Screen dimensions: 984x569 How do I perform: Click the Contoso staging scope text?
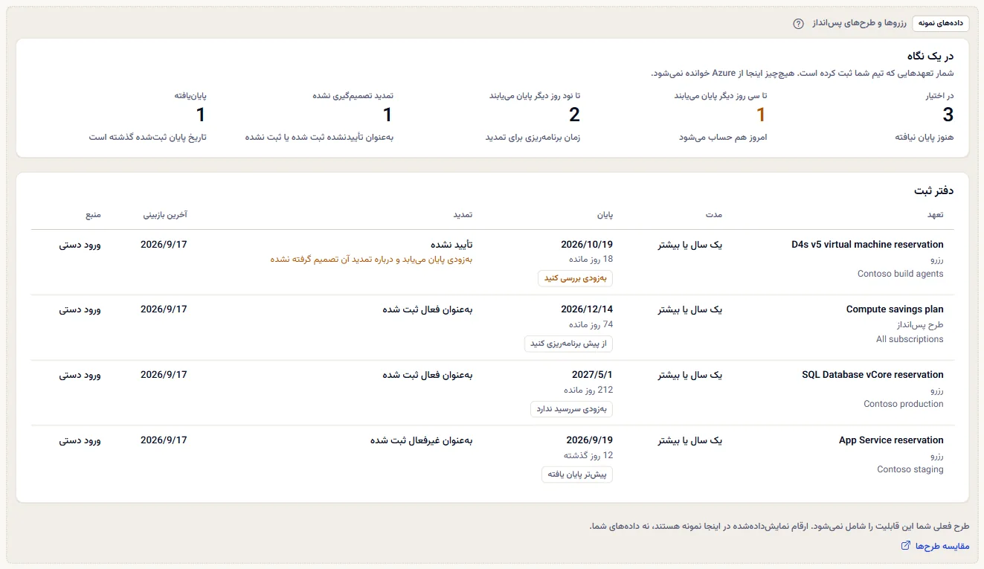910,469
